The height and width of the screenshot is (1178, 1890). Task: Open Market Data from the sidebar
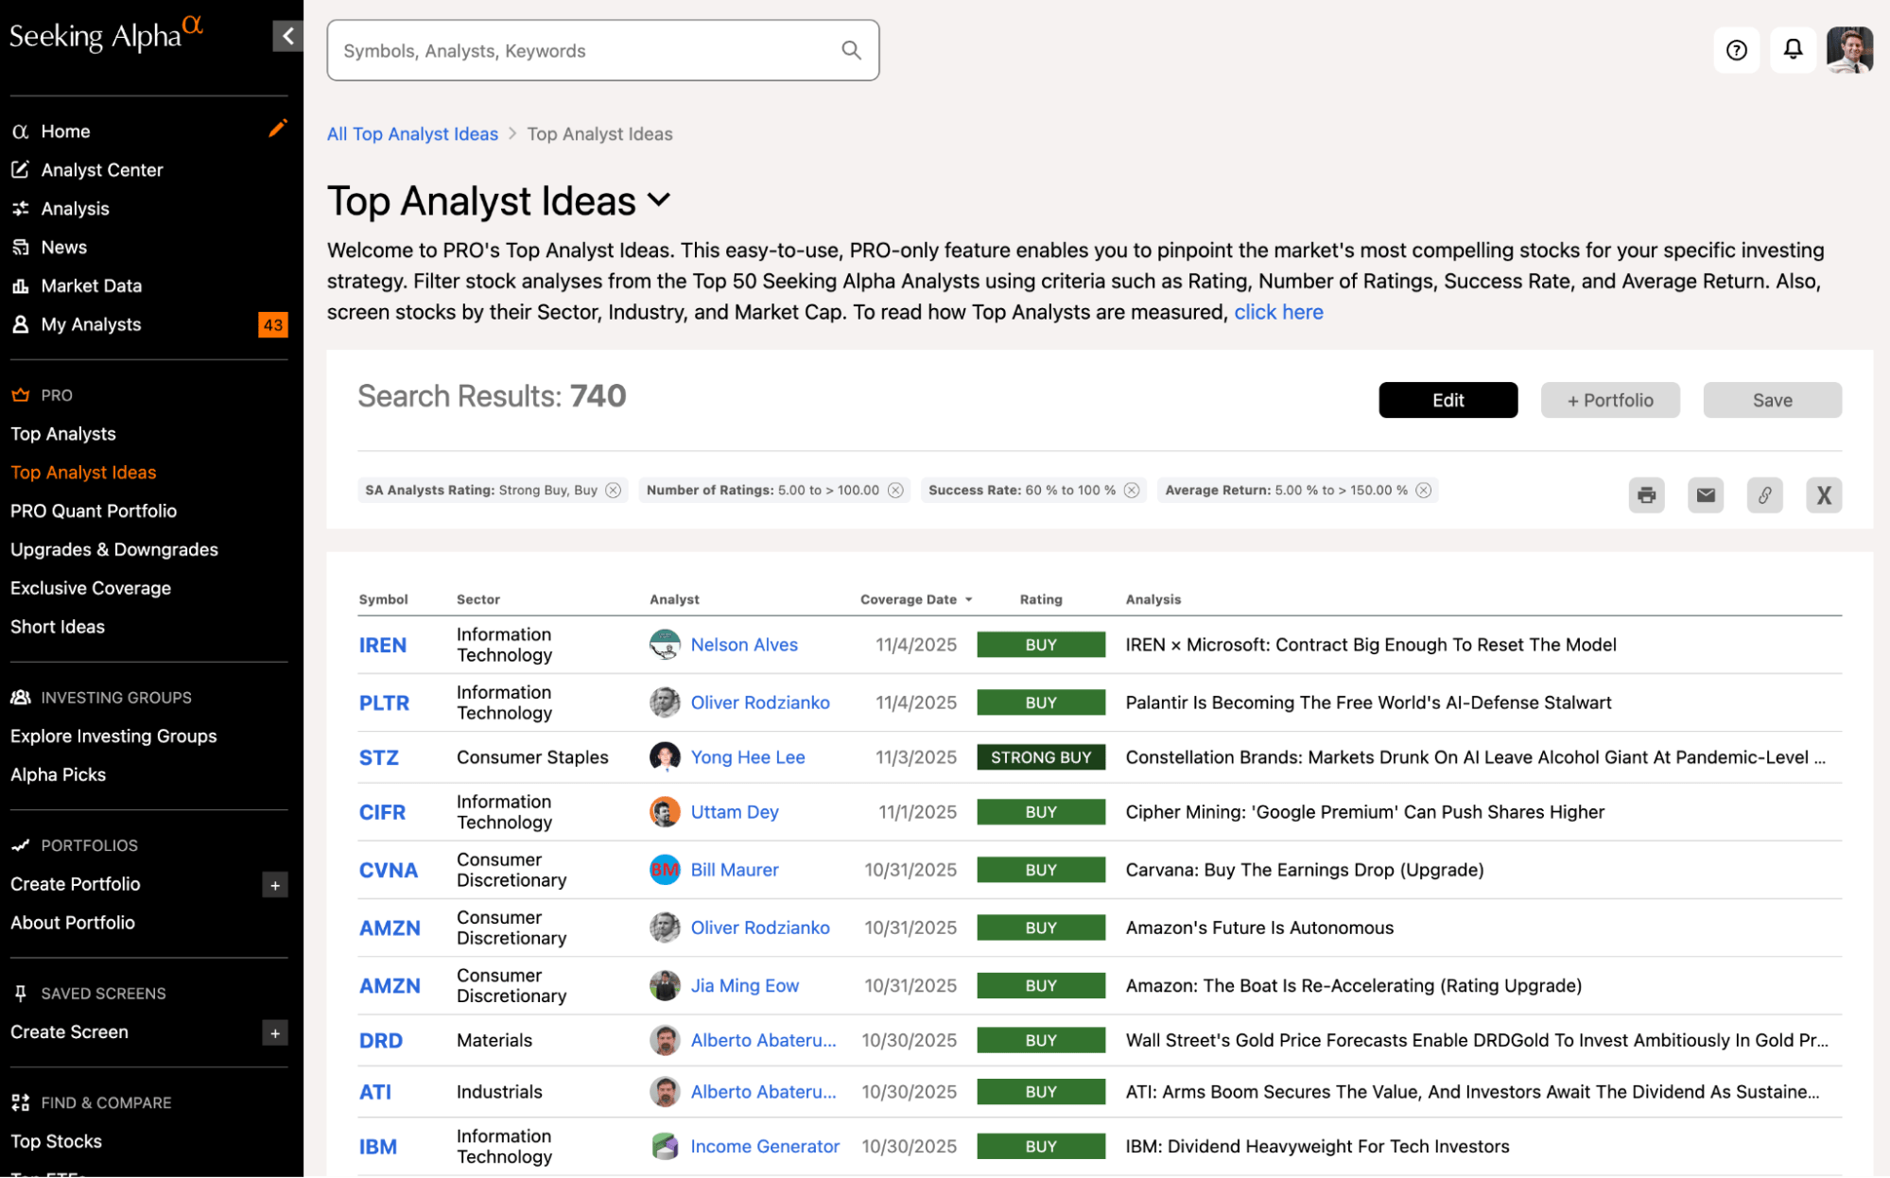pos(91,285)
